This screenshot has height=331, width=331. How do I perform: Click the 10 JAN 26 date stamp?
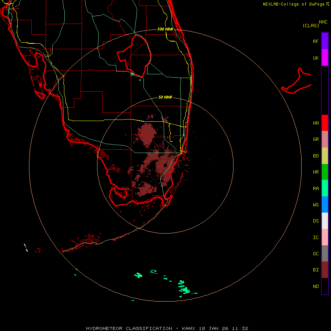(214, 328)
